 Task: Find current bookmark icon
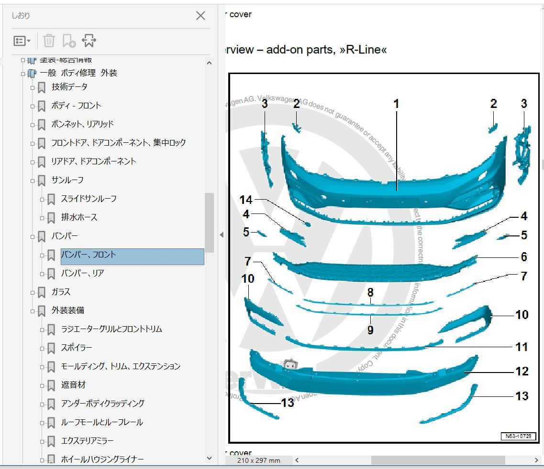pos(89,41)
